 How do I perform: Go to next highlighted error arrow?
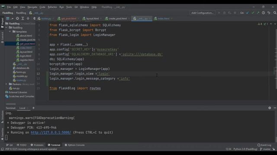tap(275, 24)
